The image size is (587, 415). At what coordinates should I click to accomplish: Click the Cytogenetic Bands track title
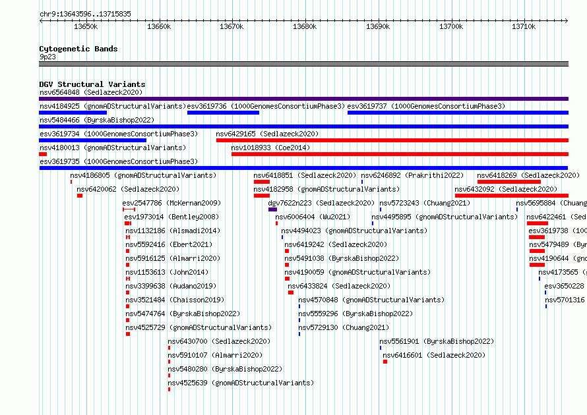click(78, 49)
